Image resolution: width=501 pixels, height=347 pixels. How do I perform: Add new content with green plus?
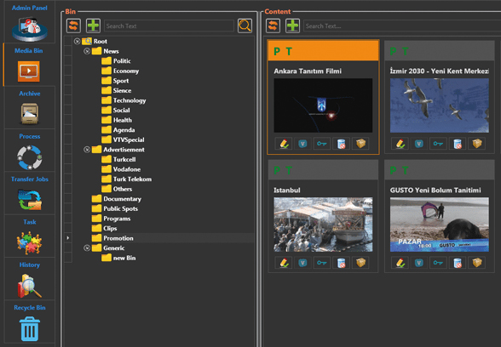tap(293, 26)
